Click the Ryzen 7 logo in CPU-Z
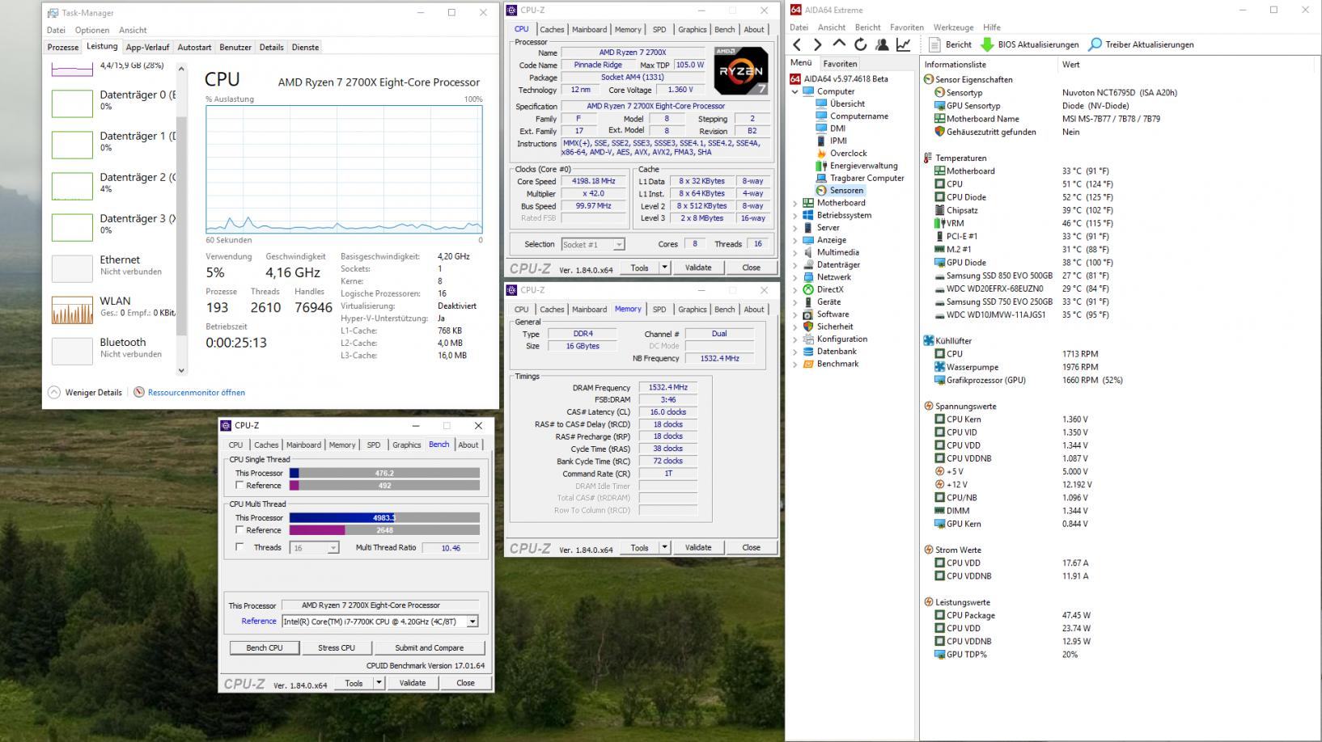This screenshot has height=742, width=1322. coord(741,71)
